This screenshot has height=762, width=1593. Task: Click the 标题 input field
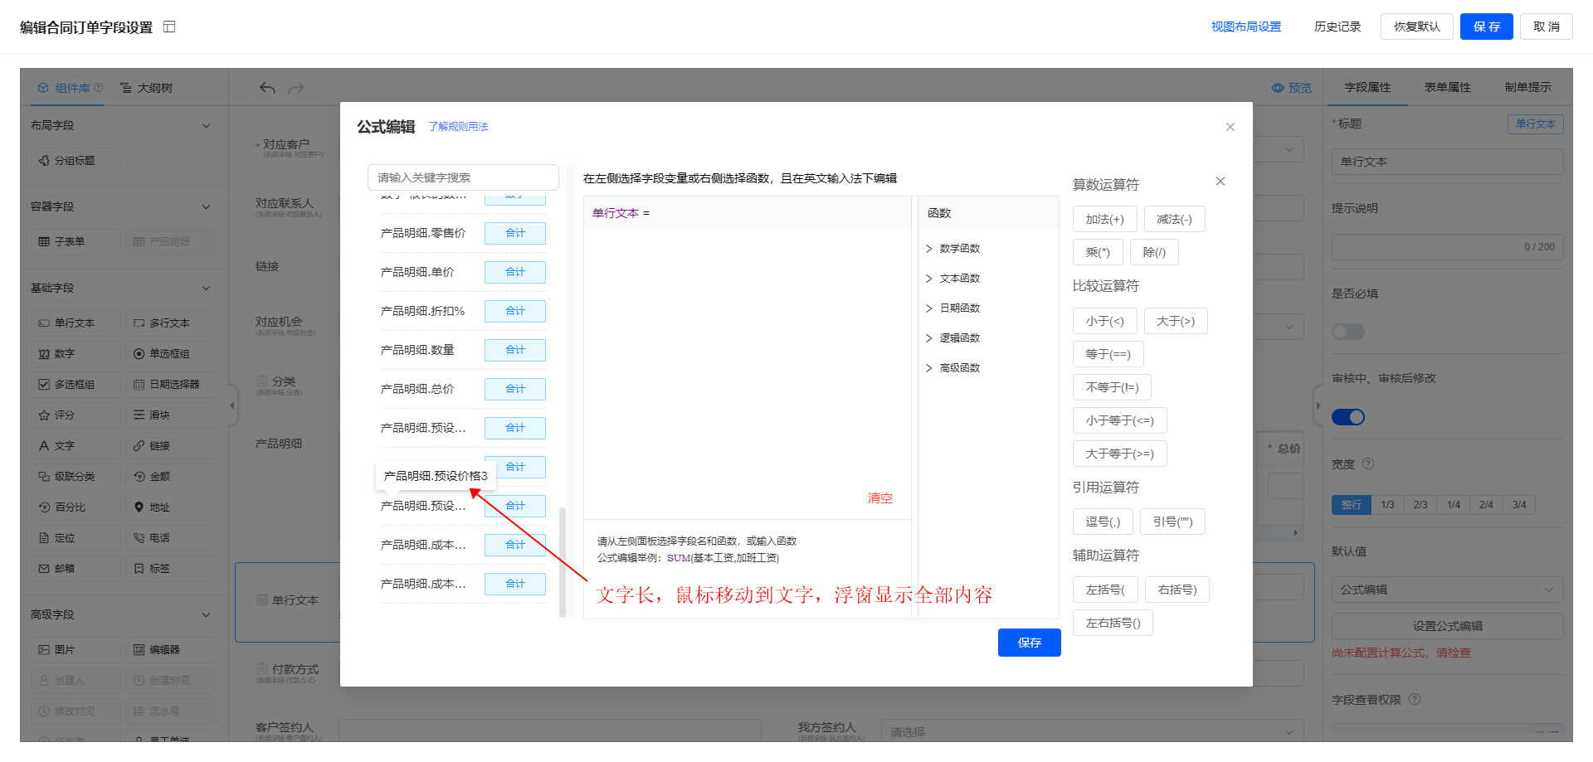(x=1447, y=162)
